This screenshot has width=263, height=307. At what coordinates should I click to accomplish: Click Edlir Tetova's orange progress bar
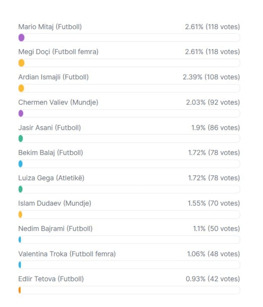point(19,290)
